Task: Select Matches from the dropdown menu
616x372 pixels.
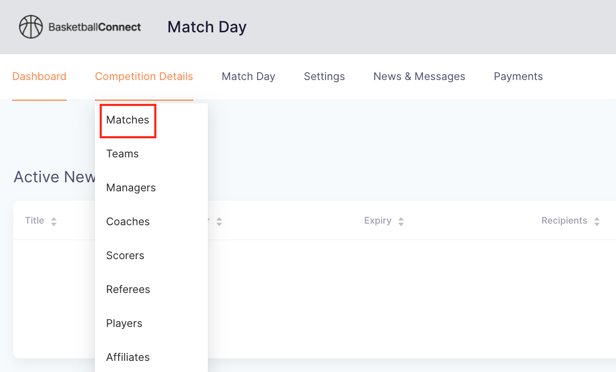Action: pyautogui.click(x=128, y=120)
